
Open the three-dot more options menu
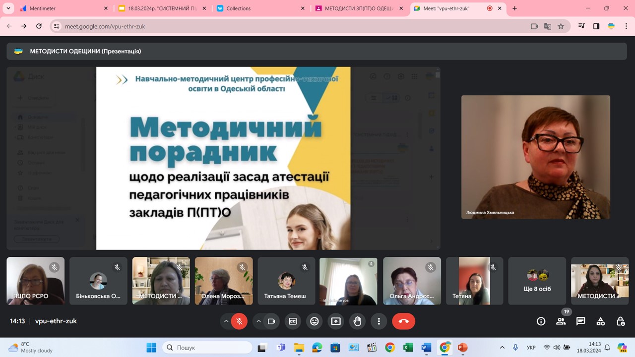tap(379, 321)
